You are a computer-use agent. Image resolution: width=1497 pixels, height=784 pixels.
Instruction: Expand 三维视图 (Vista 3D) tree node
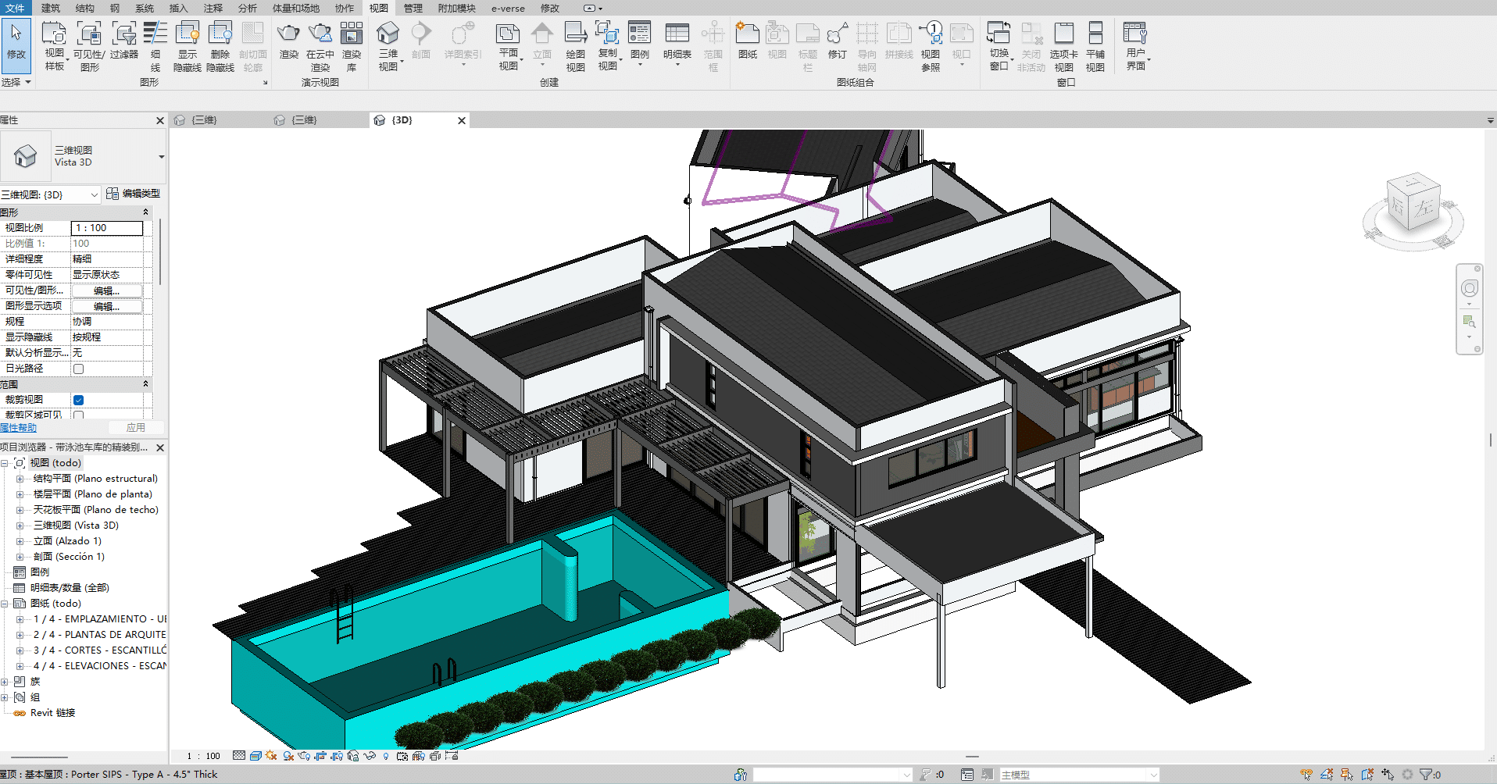pyautogui.click(x=20, y=526)
